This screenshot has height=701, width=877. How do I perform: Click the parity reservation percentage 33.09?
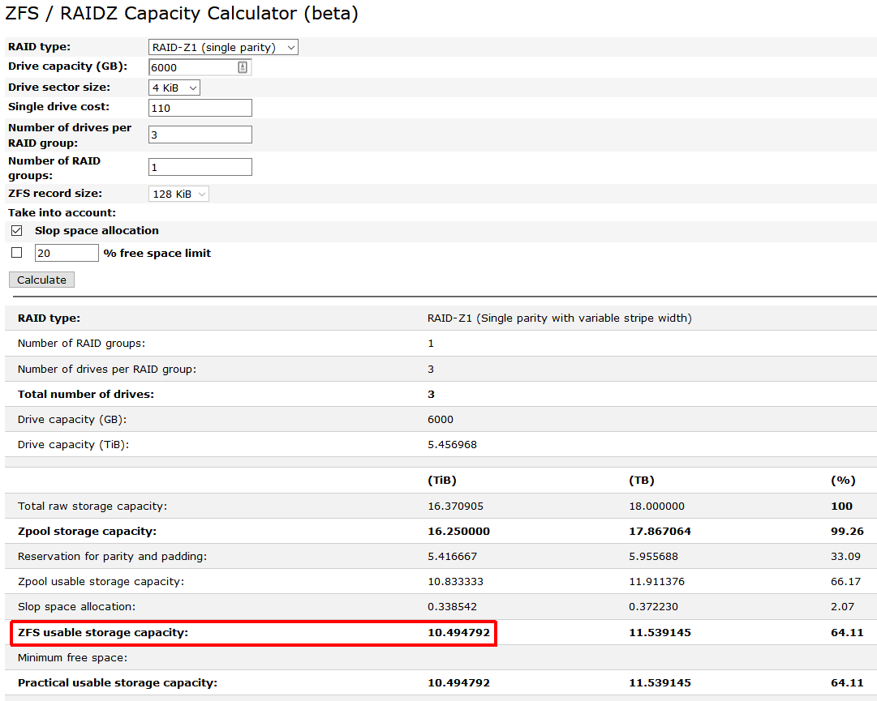845,556
